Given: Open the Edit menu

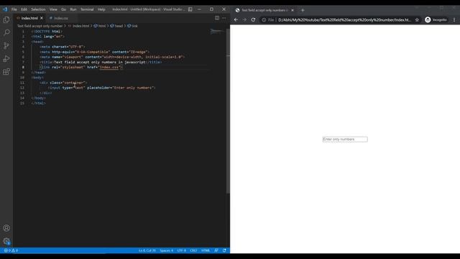Looking at the screenshot, I should [x=24, y=9].
